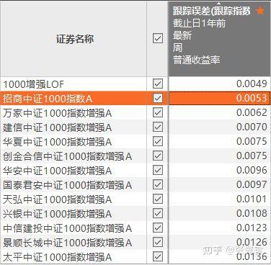Toggle checkbox for 中信建投中证1000指数增强A

click(158, 228)
